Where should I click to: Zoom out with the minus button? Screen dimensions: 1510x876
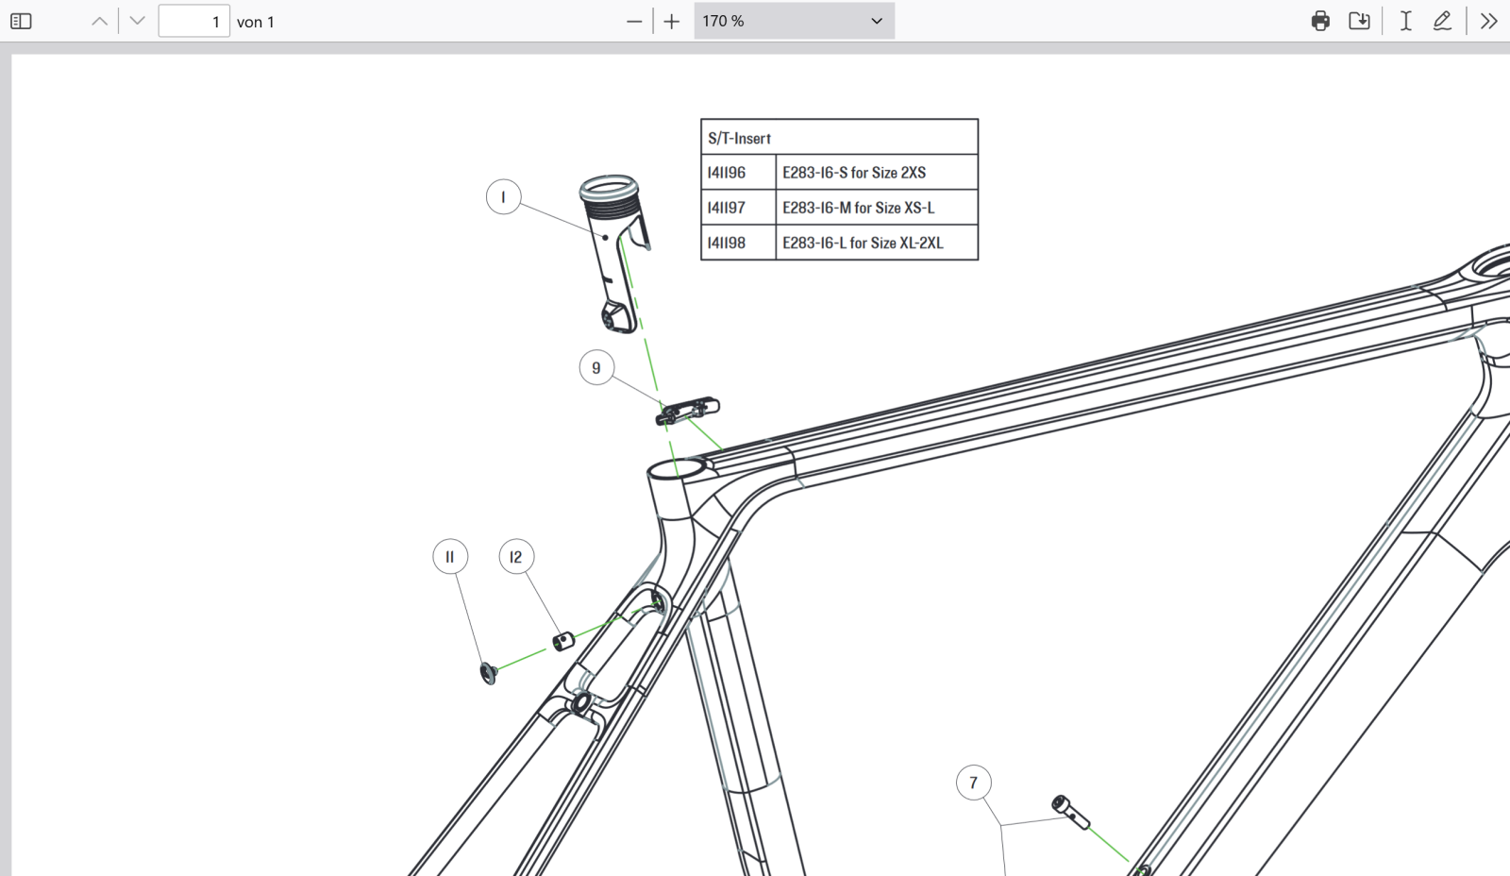pos(634,21)
